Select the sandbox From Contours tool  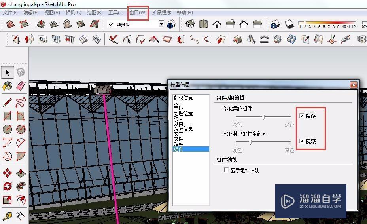10,24
